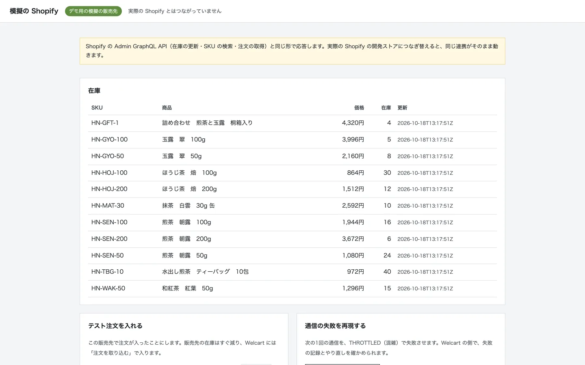Click the SKU cell HN-SEN-100
The image size is (585, 365).
point(109,222)
